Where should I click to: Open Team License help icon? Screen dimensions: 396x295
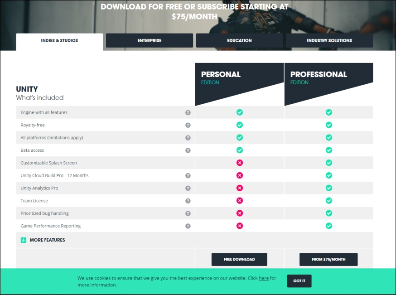(x=188, y=201)
